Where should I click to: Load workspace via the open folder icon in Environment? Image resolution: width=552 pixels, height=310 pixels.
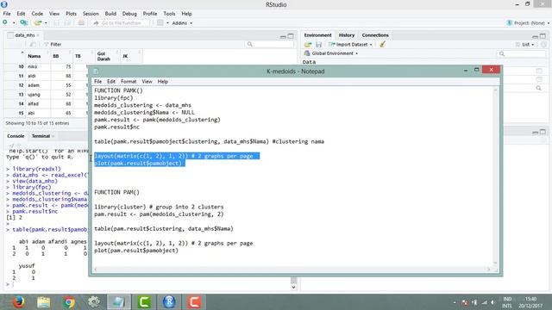click(x=308, y=45)
